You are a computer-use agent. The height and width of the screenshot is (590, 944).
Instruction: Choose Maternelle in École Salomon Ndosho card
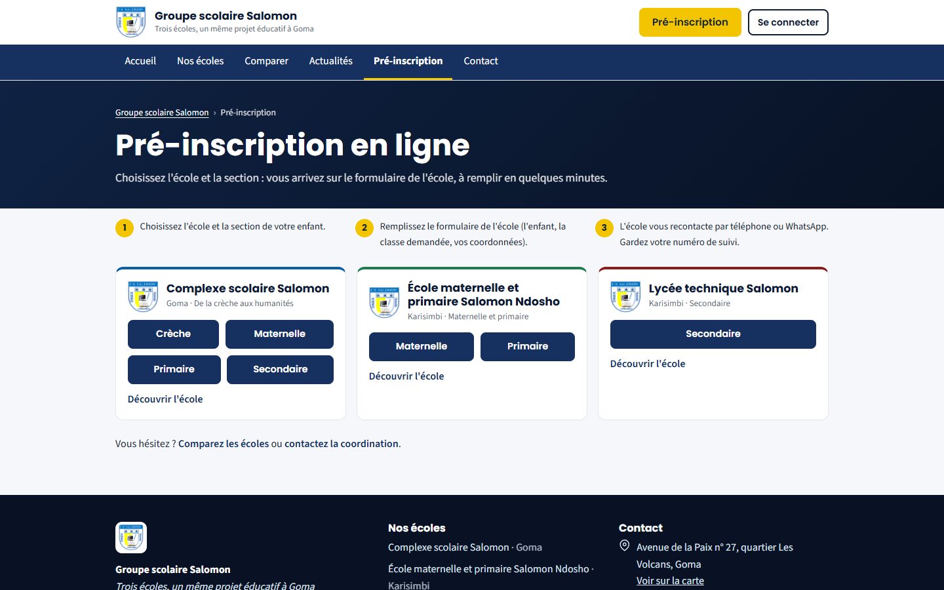click(x=421, y=347)
